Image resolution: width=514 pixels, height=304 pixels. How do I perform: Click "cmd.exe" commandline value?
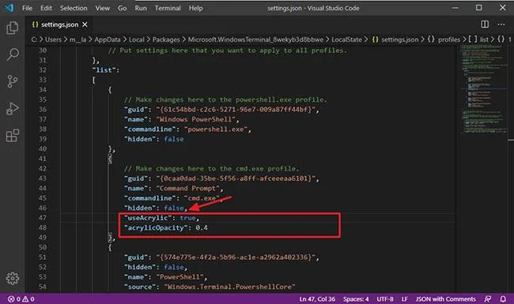tap(202, 198)
